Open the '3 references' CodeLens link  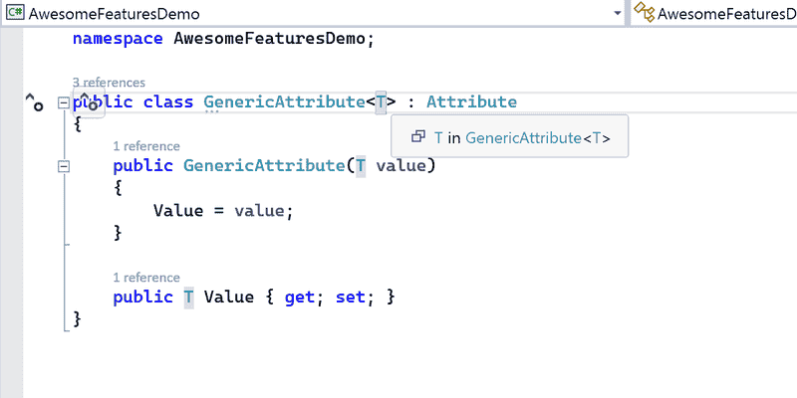click(x=109, y=83)
